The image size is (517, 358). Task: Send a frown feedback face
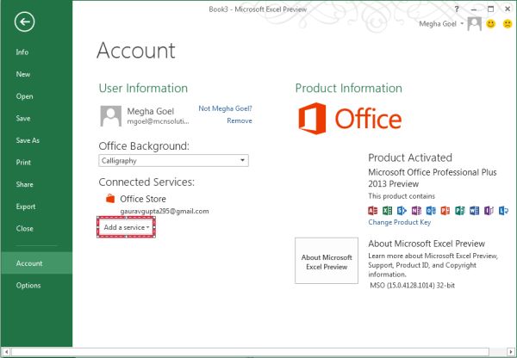point(505,23)
